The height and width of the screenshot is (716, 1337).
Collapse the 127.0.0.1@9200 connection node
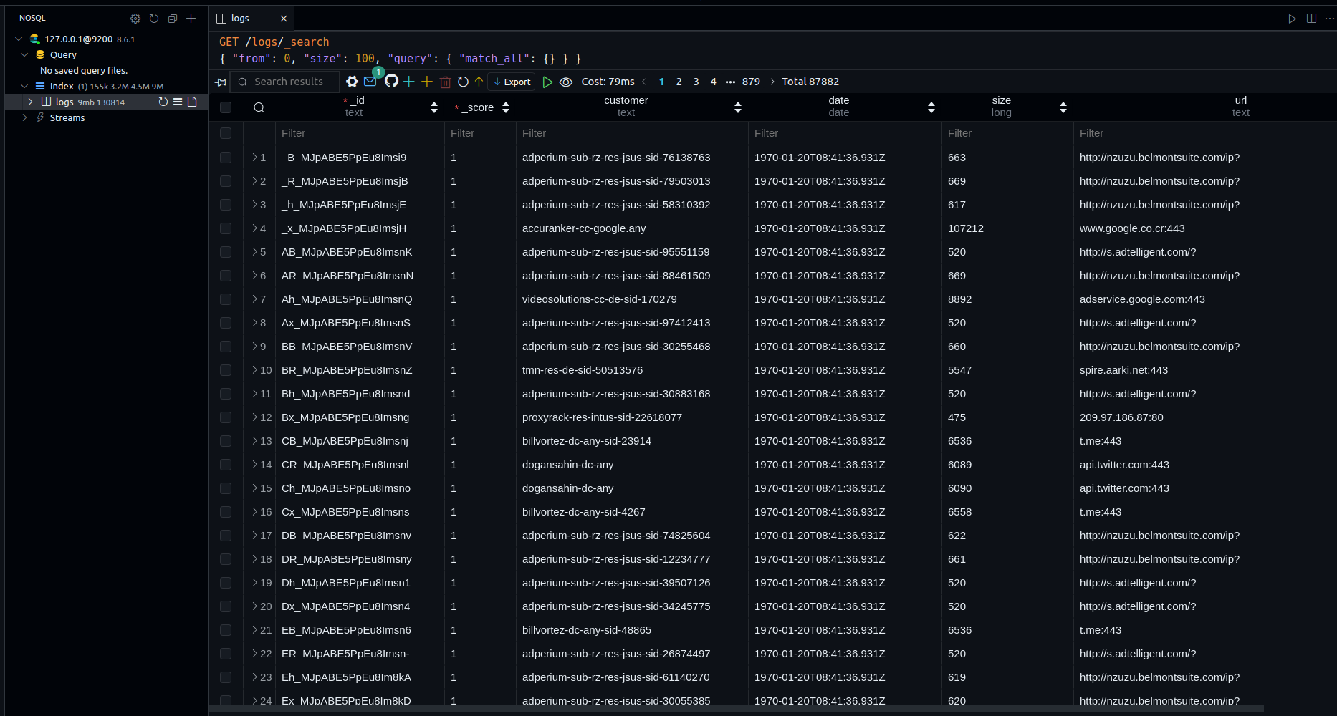tap(19, 39)
